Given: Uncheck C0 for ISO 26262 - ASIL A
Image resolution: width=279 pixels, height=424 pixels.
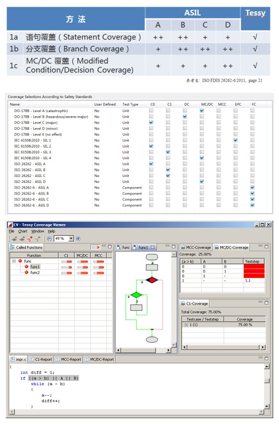Looking at the screenshot, I should pos(151,164).
